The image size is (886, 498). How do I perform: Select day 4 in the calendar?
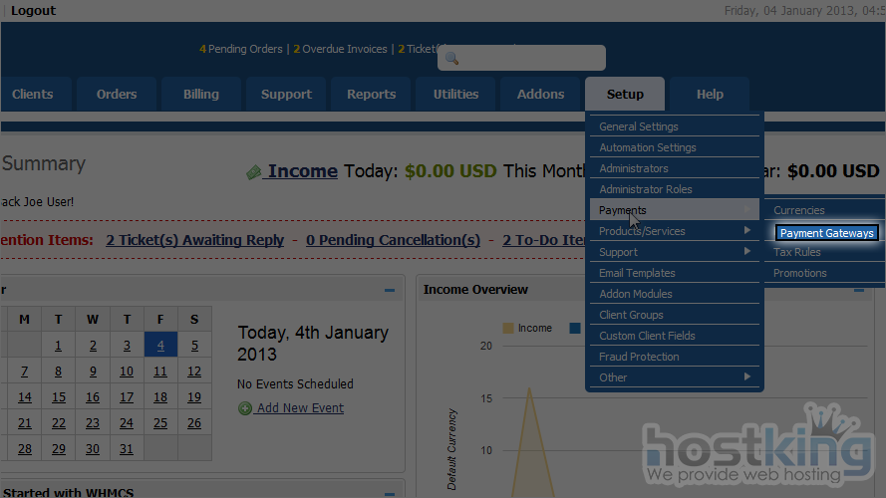[160, 346]
